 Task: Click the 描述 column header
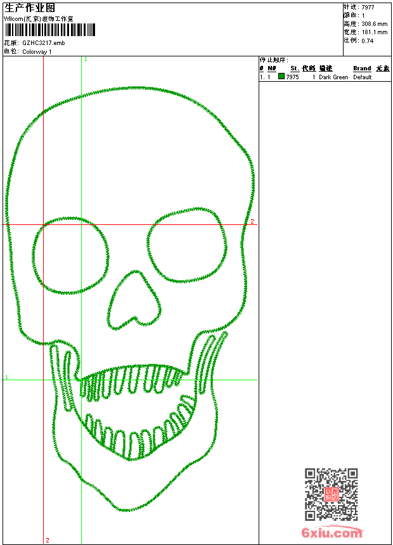[326, 68]
